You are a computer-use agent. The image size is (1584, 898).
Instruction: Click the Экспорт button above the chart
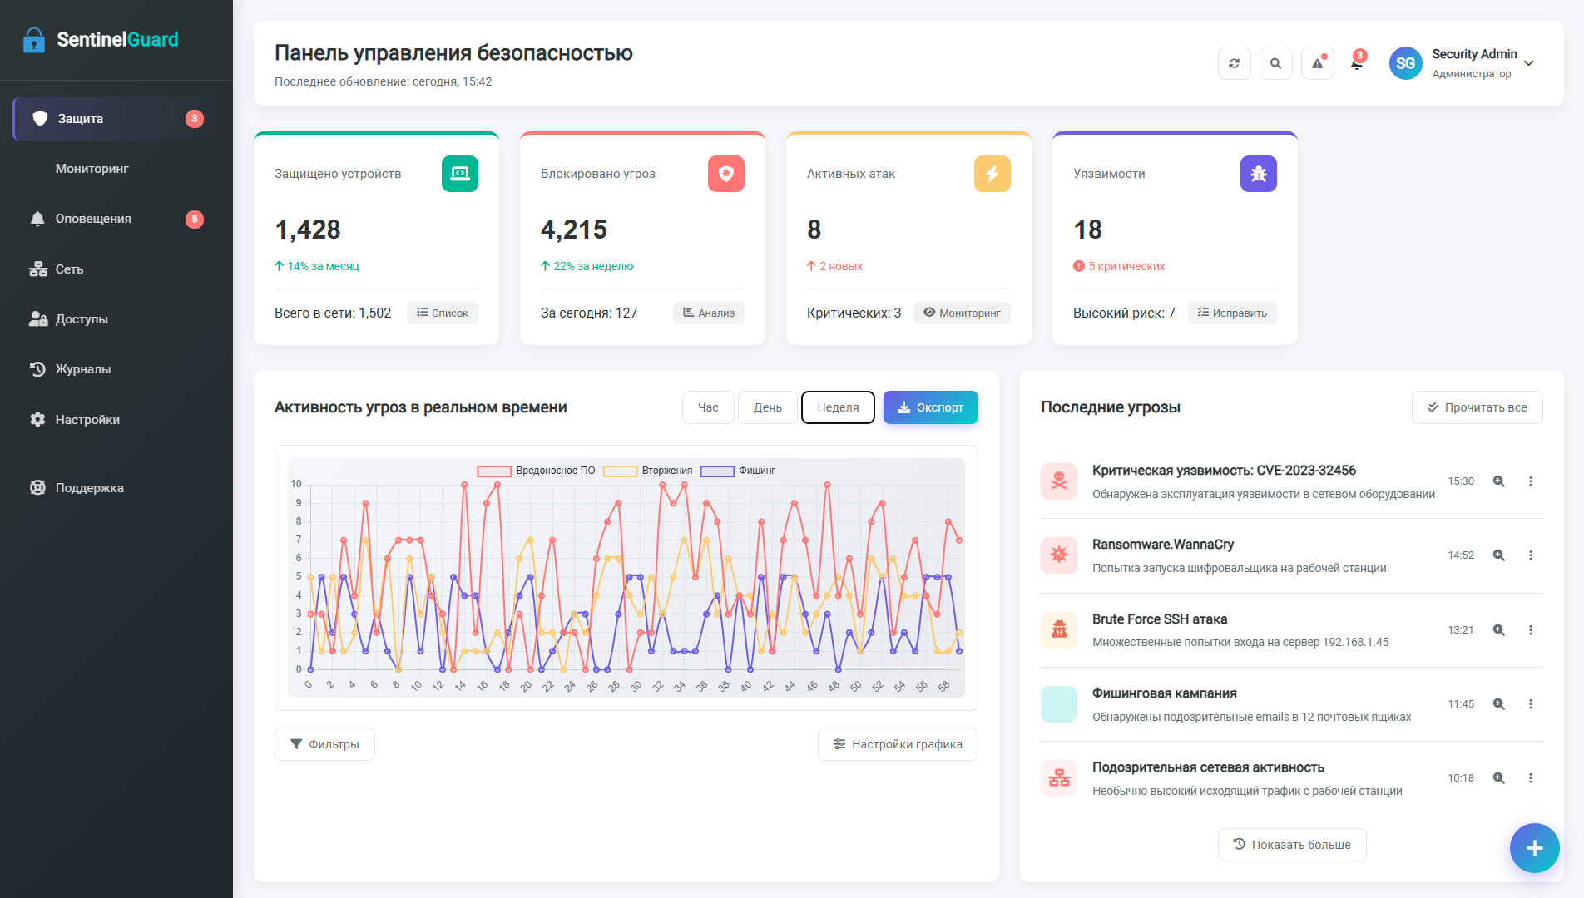coord(930,407)
